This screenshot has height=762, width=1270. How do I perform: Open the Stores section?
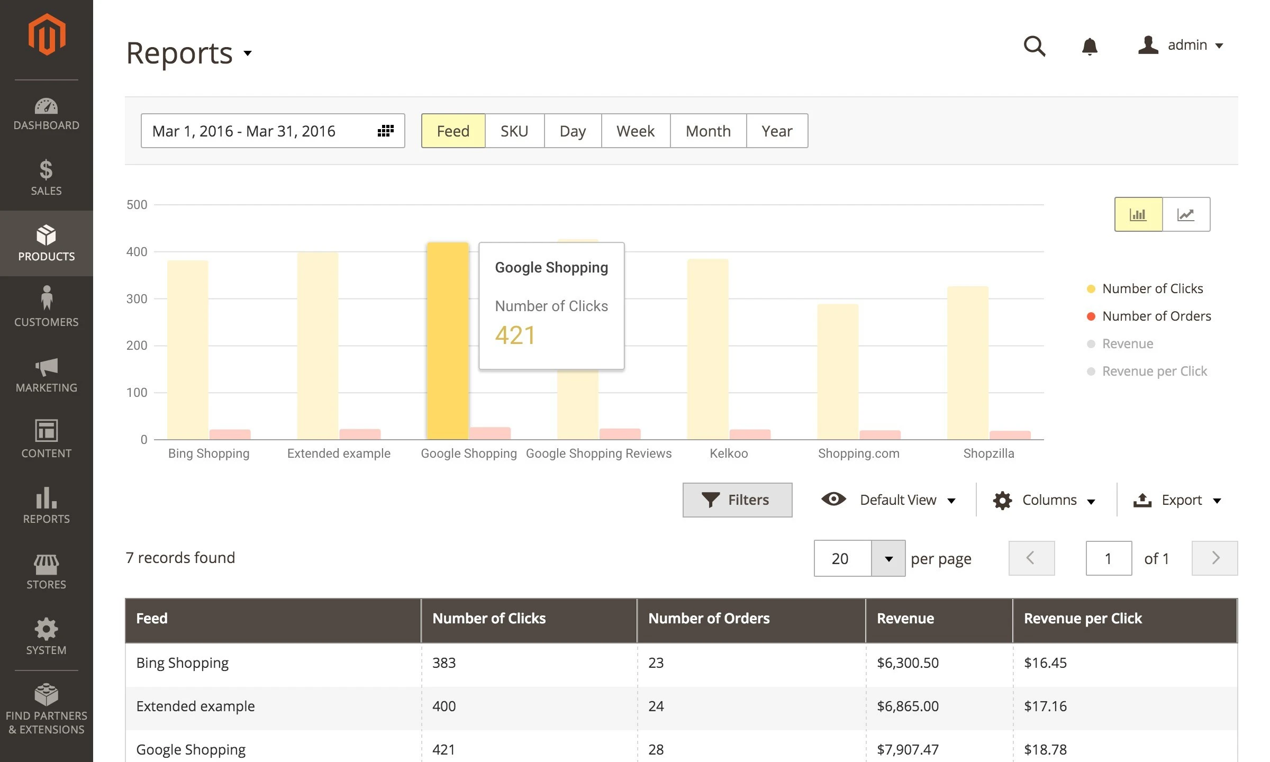pos(46,570)
